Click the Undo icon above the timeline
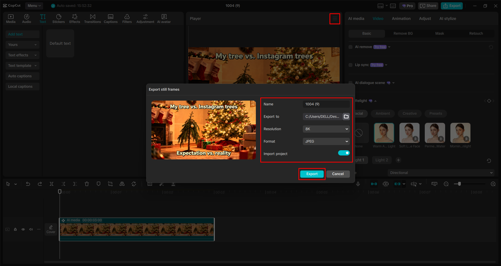 tap(28, 183)
